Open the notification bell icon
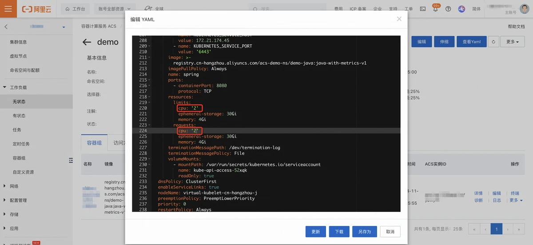This screenshot has width=533, height=245. coord(435,9)
